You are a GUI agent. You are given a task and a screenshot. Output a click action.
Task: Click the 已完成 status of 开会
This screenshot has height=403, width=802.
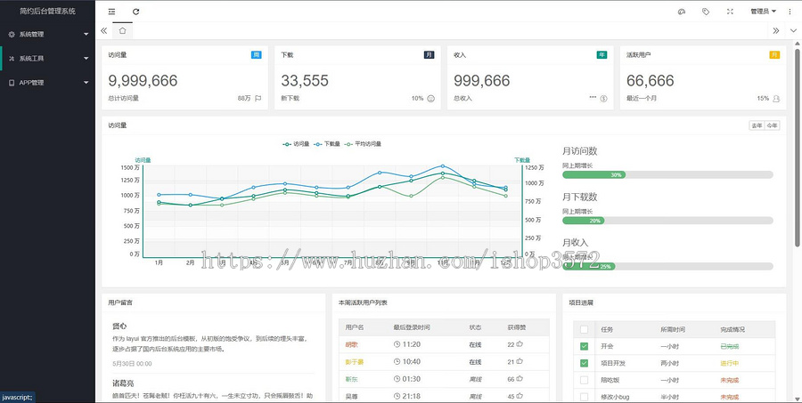point(729,346)
